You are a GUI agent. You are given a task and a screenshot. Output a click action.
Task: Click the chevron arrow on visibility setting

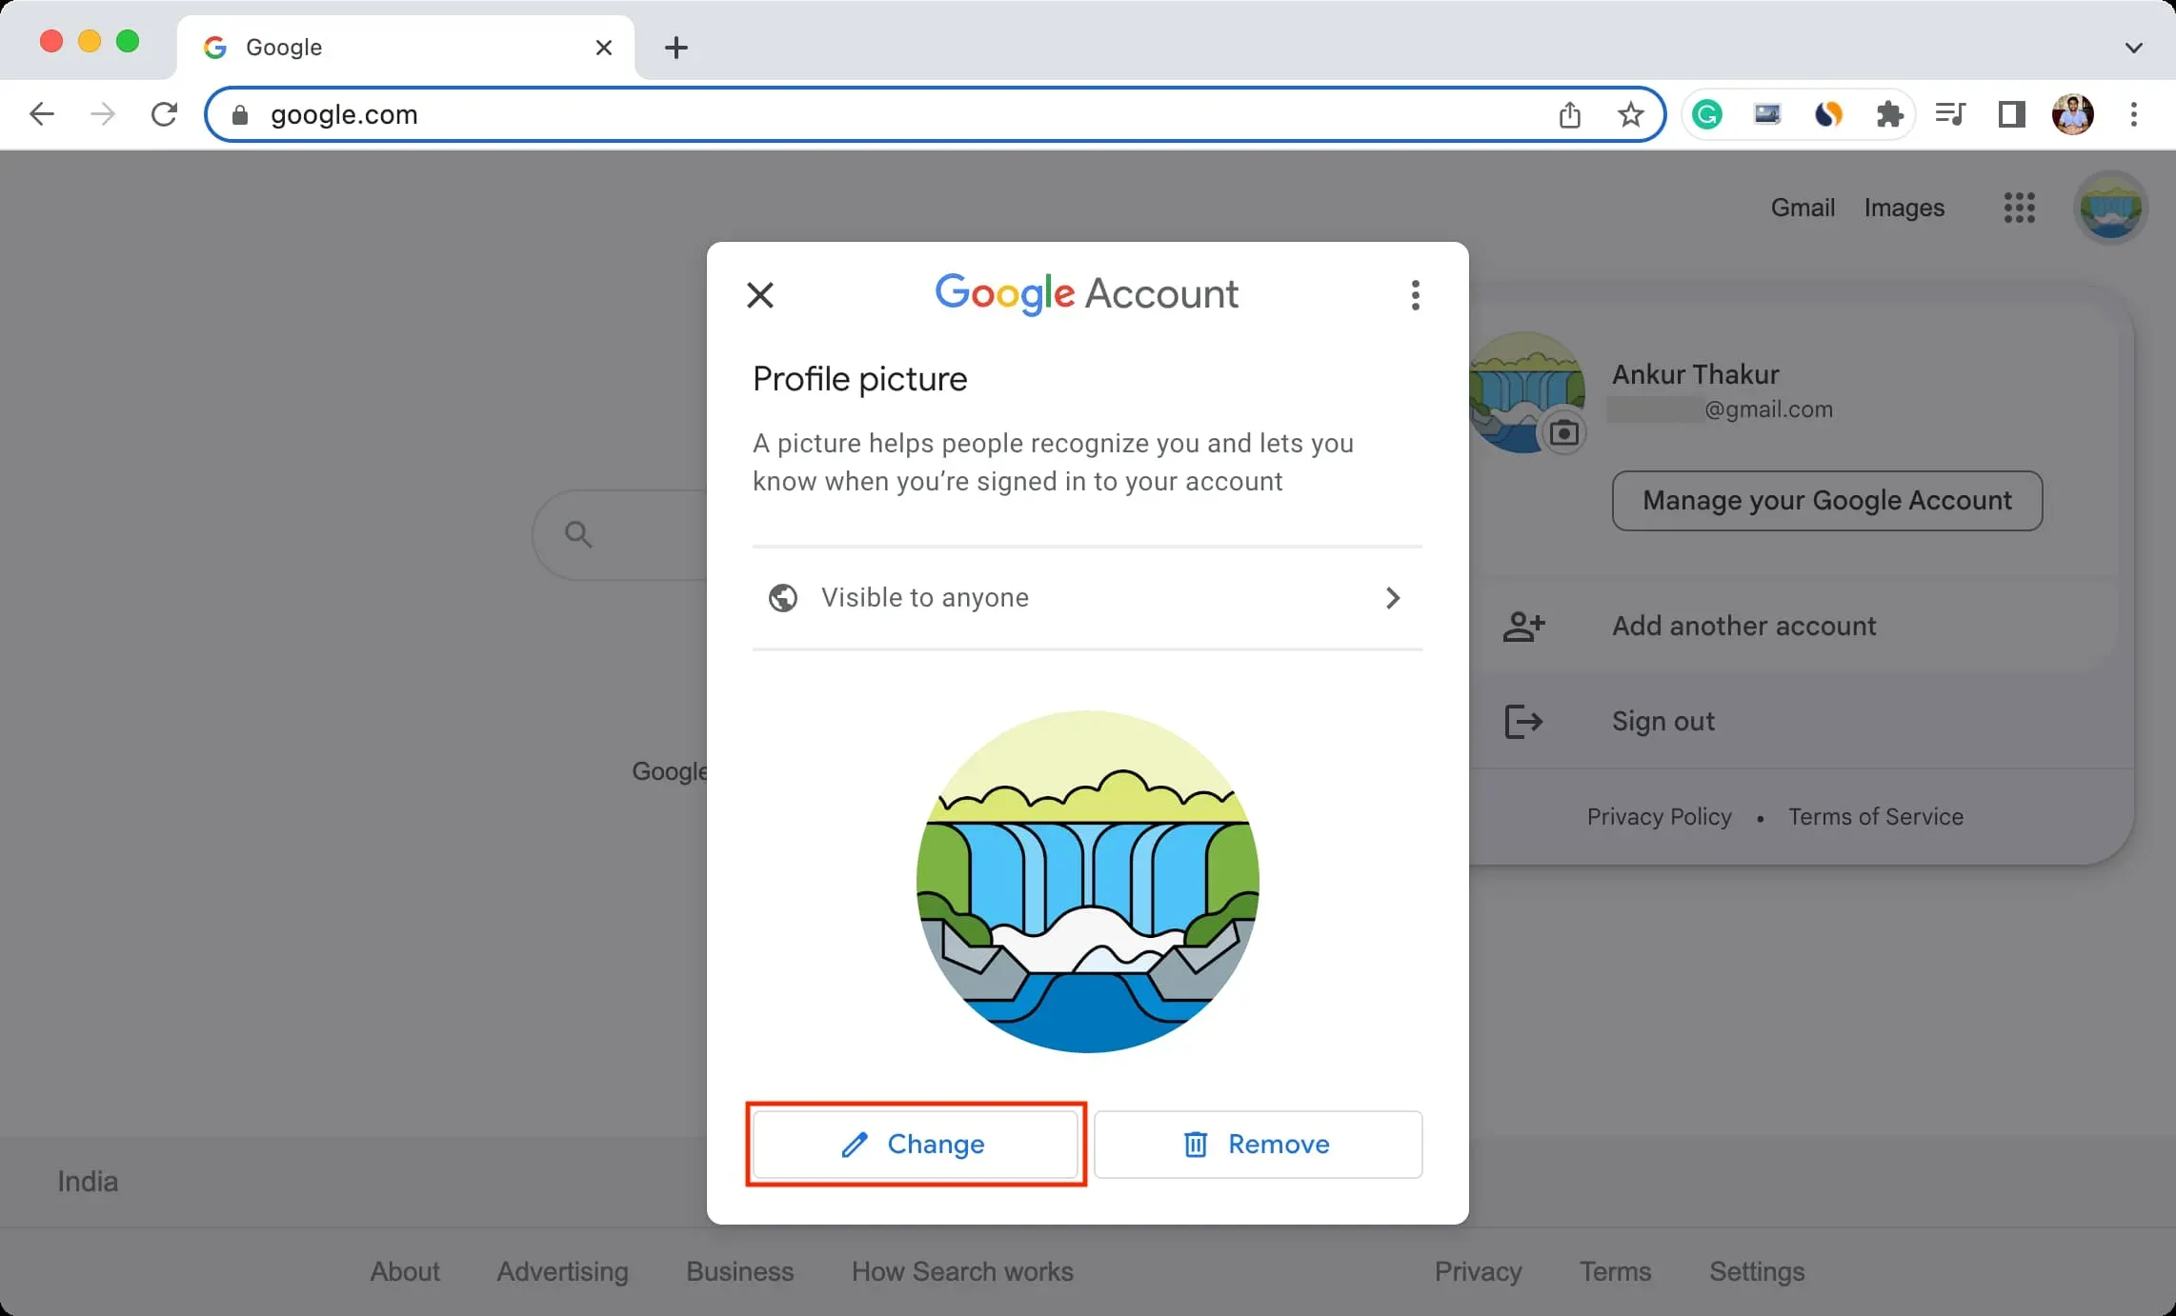pos(1393,598)
